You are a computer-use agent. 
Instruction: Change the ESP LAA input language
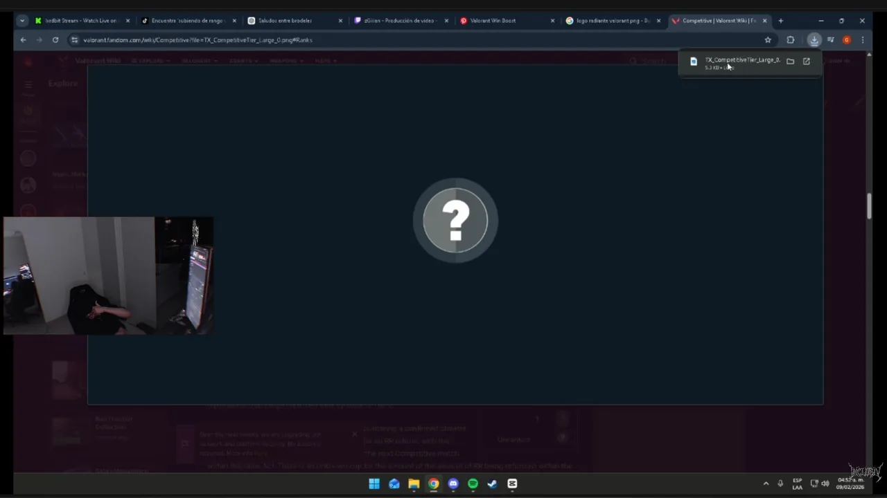798,483
